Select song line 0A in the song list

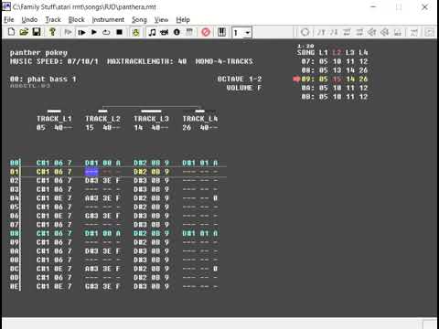pos(335,88)
